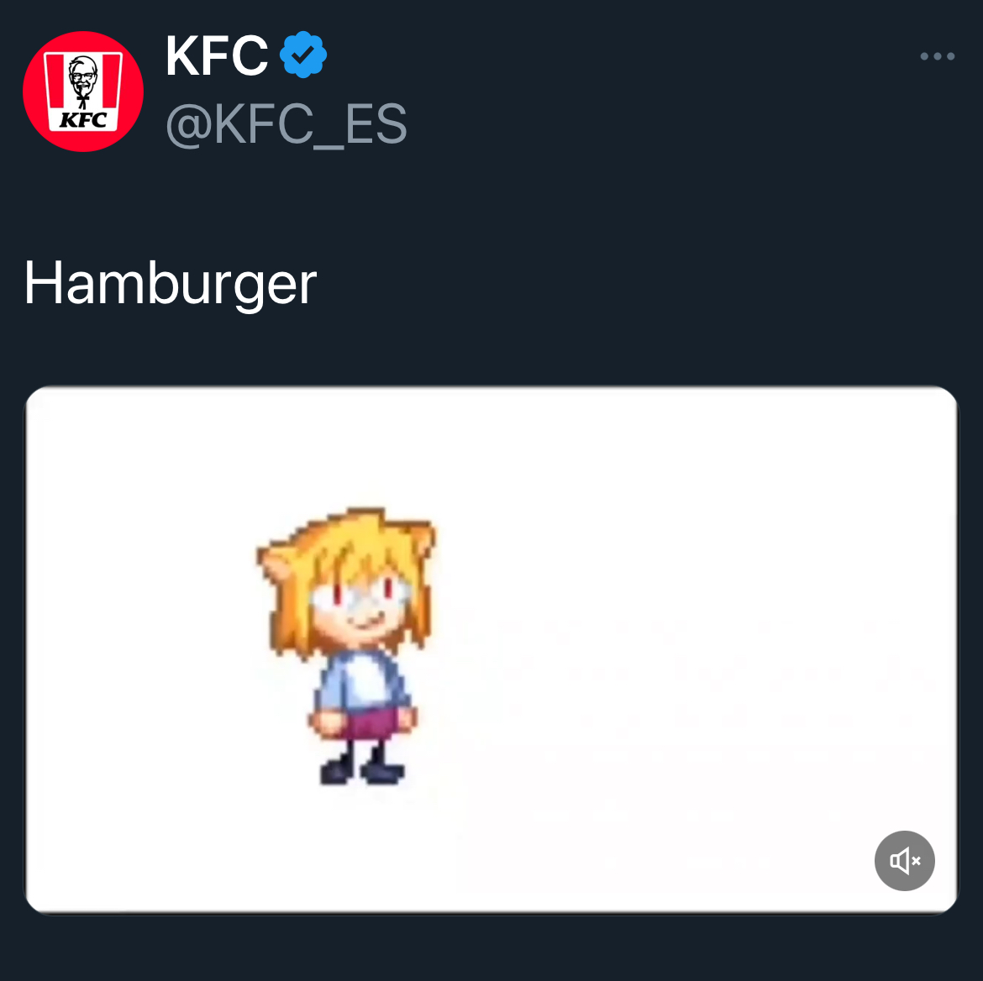Click the pixel character's smiling face
This screenshot has width=983, height=981.
[361, 606]
